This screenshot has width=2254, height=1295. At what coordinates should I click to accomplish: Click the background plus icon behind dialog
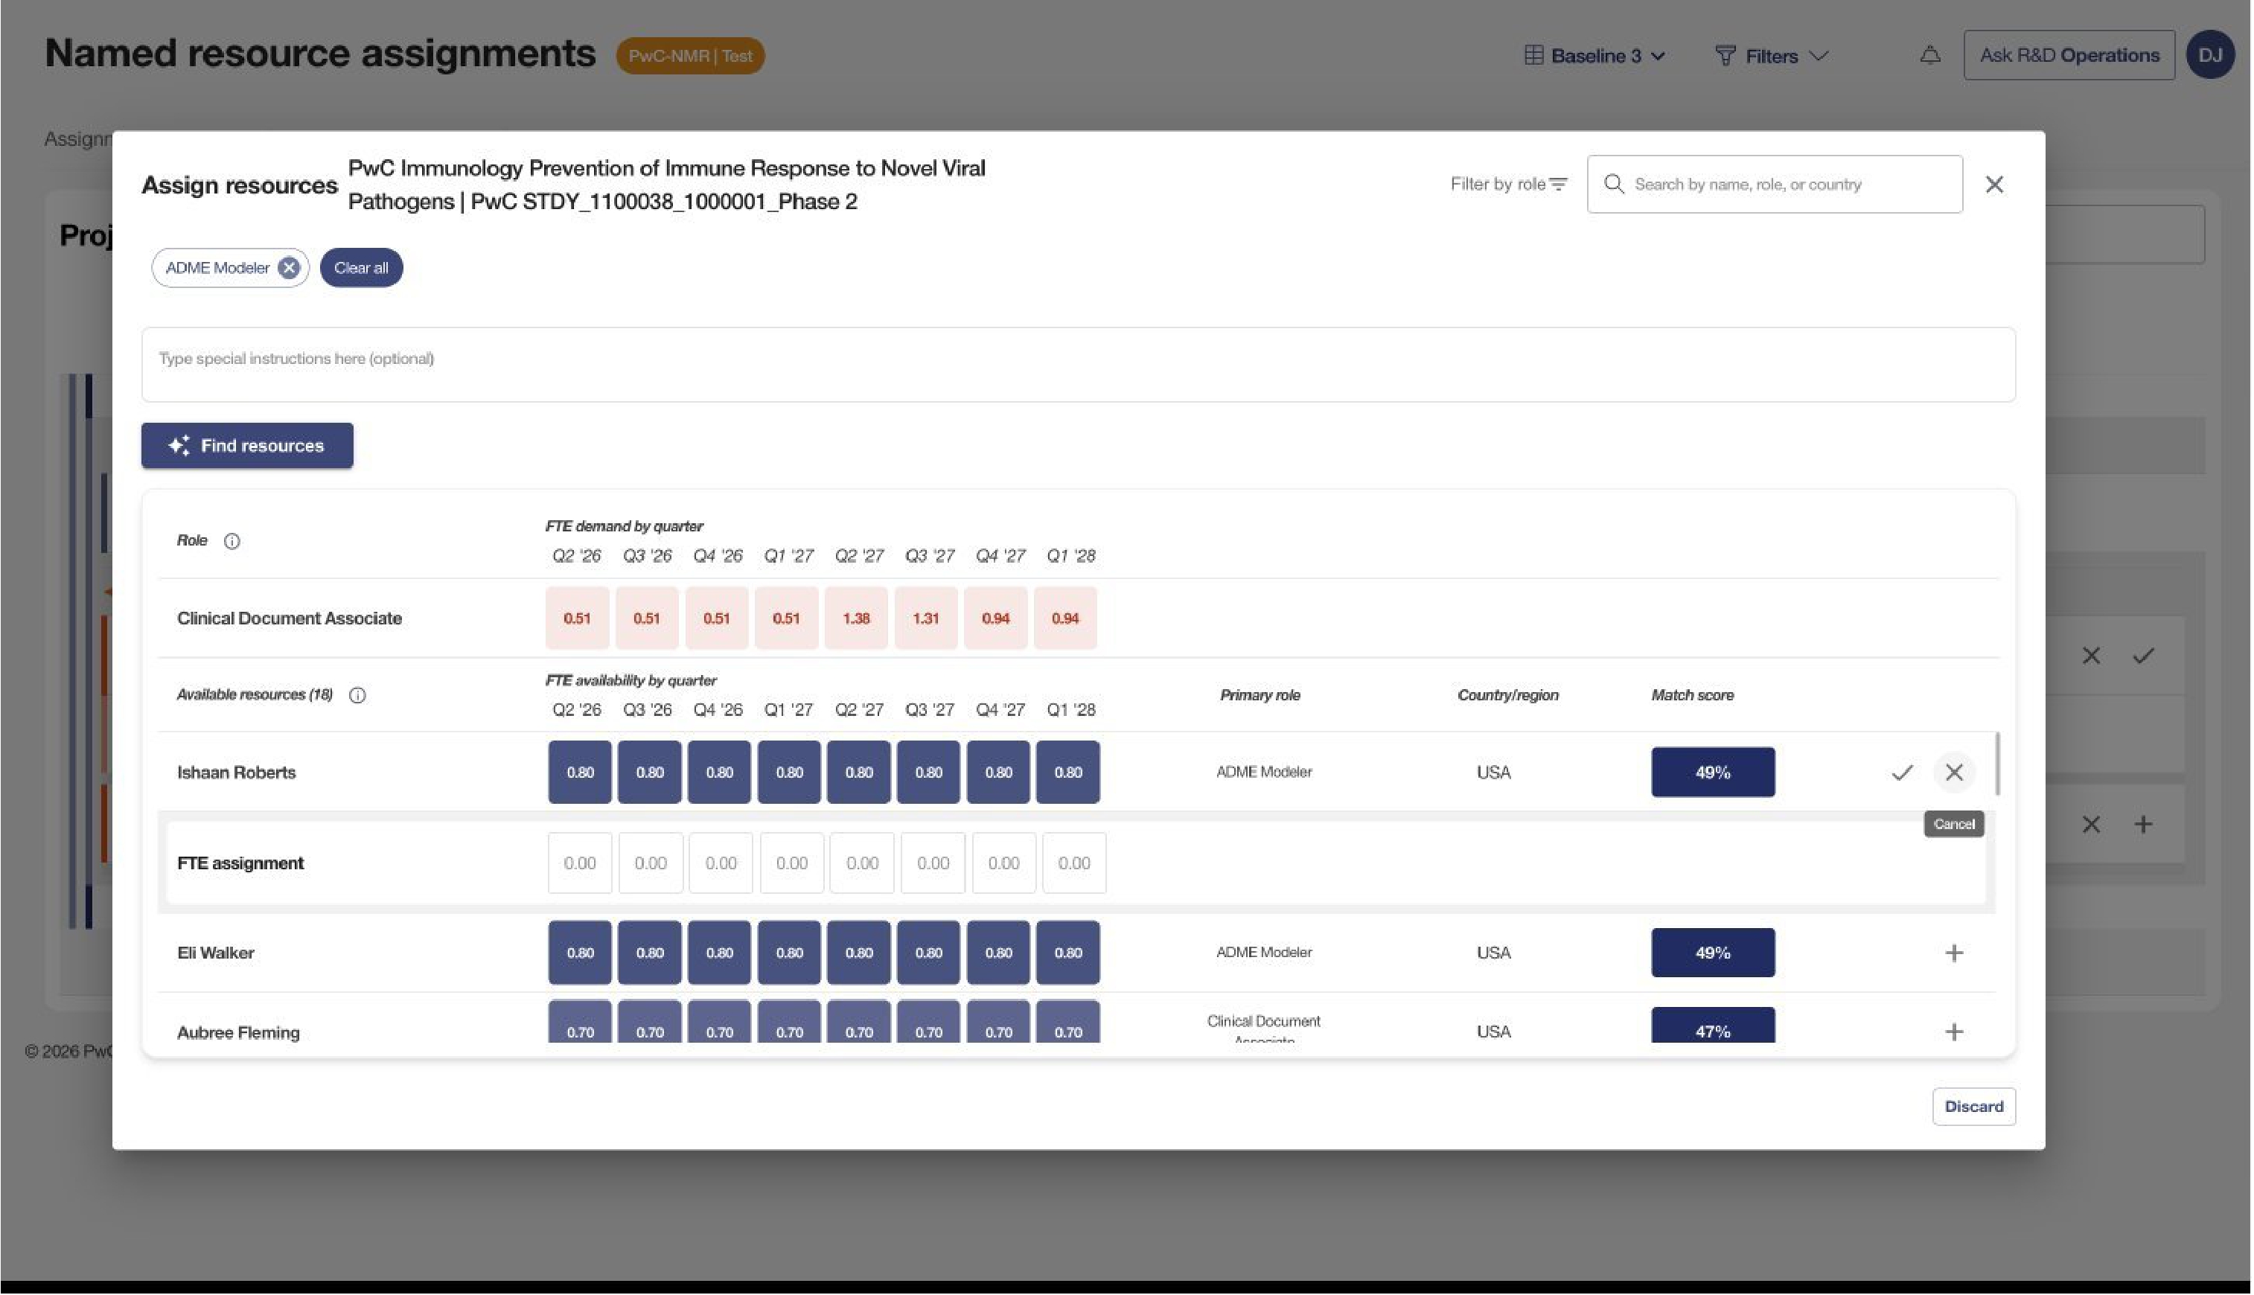[x=2144, y=825]
